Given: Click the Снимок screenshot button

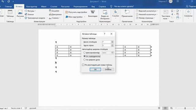Looking at the screenshot, I should (54, 18).
